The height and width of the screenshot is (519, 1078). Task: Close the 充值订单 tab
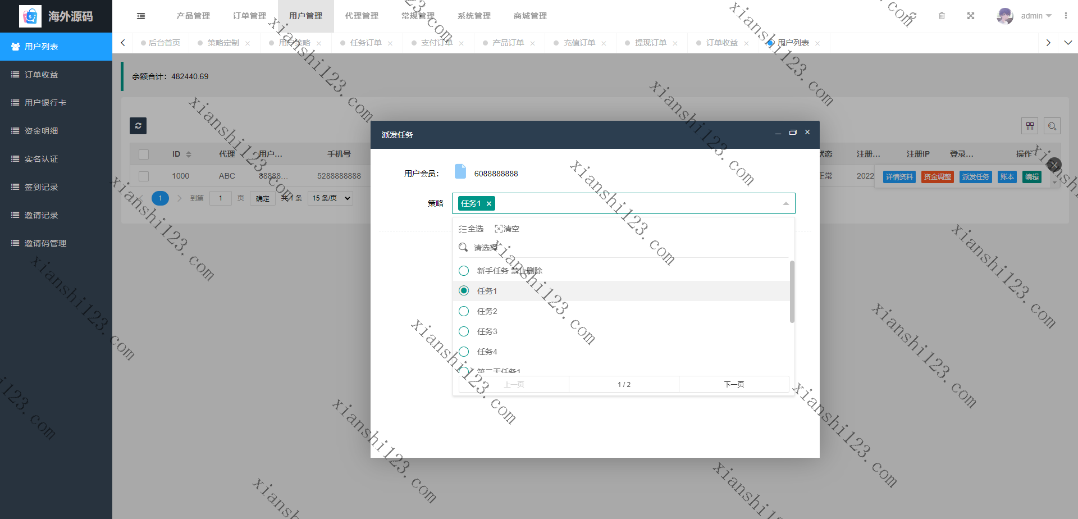(604, 43)
